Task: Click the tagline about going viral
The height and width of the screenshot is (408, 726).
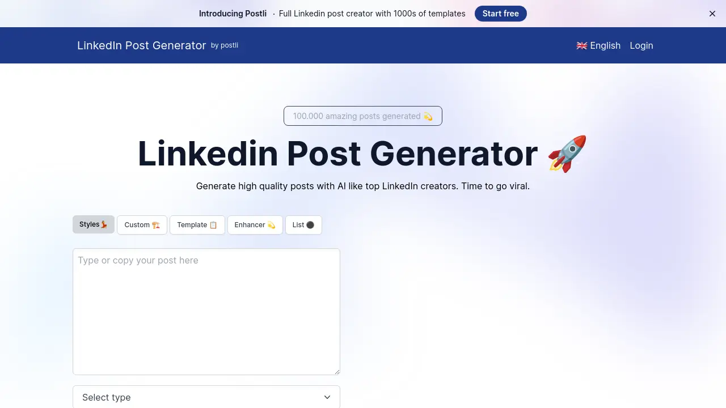Action: 363,186
